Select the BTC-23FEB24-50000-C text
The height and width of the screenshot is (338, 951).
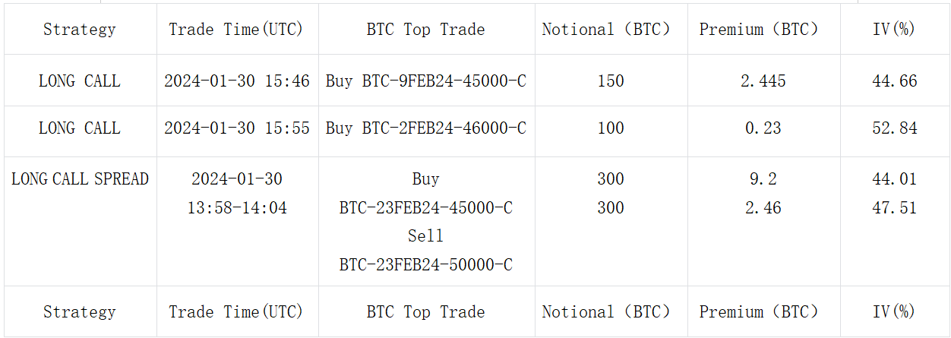click(x=426, y=265)
